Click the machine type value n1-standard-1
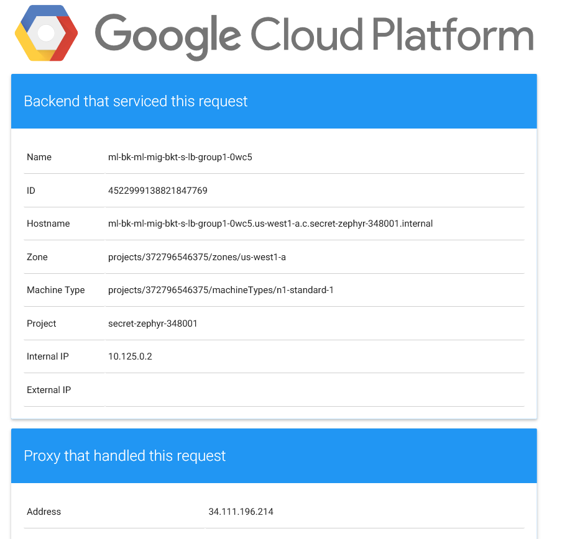 coord(221,290)
